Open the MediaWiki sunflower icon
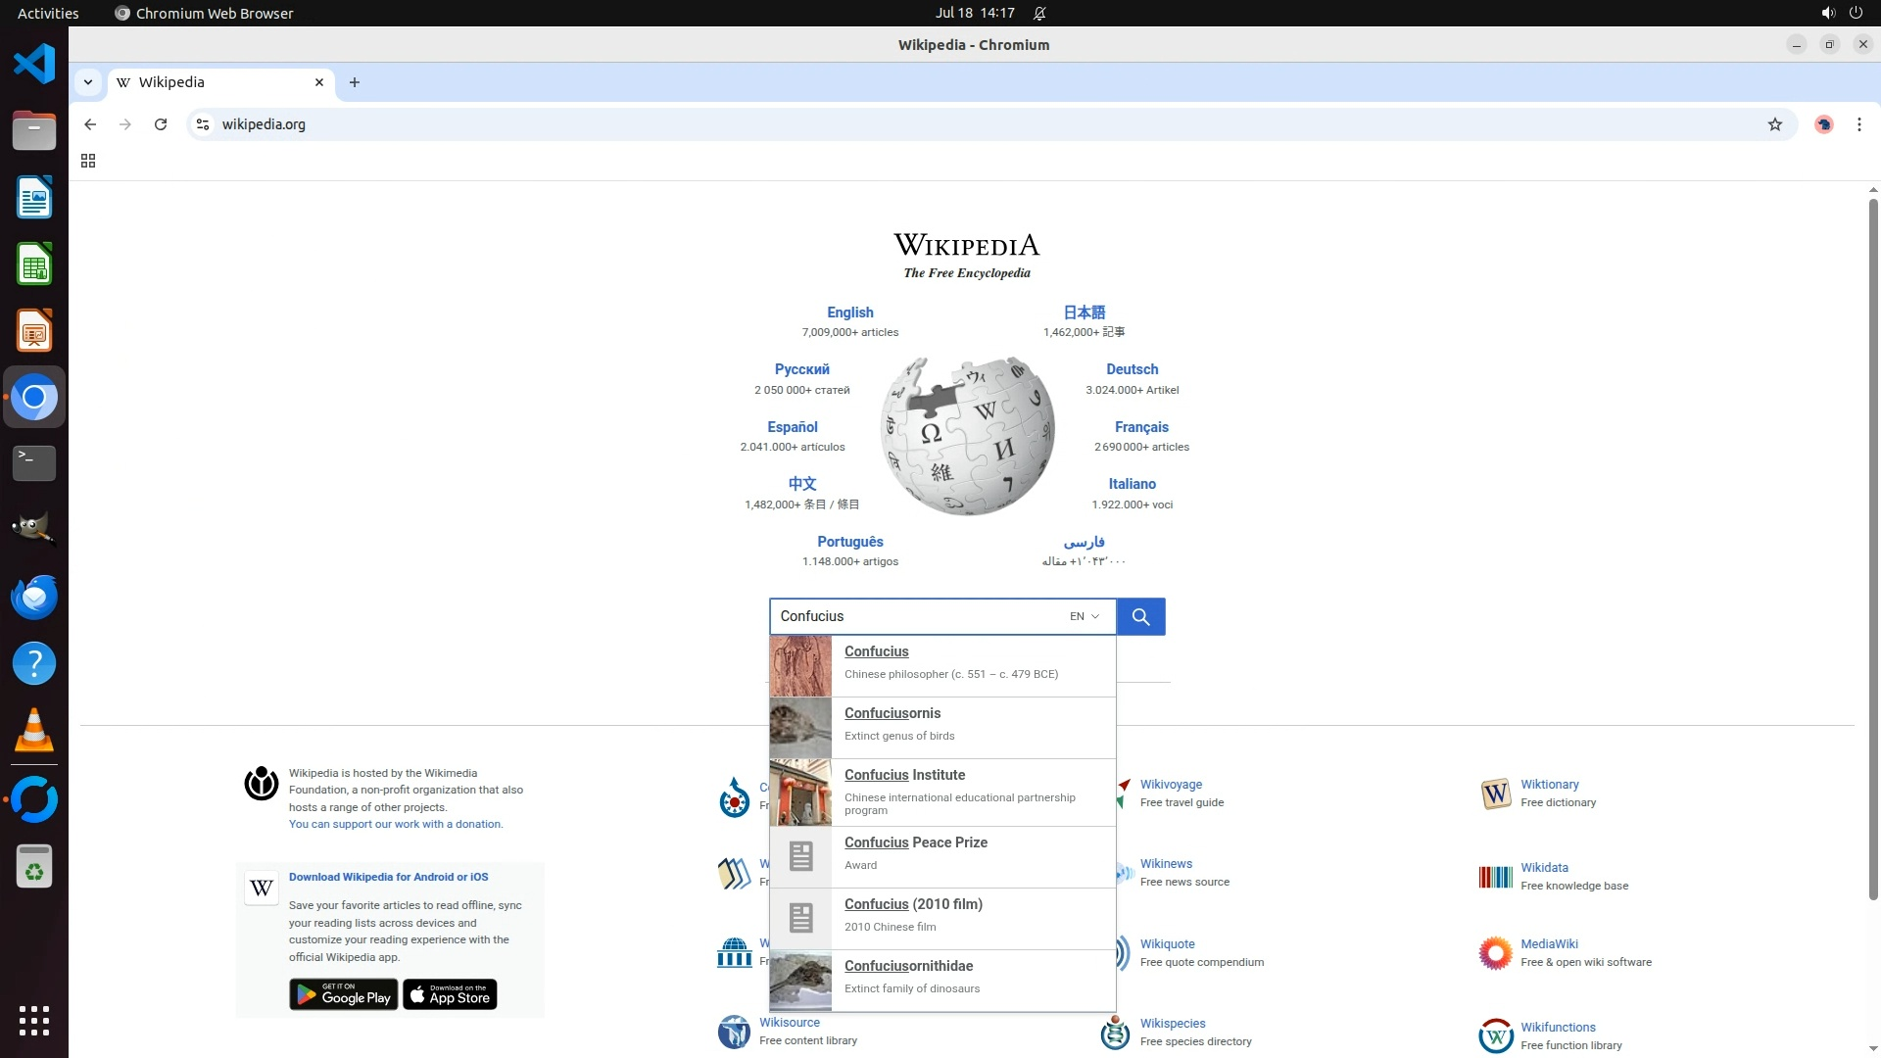The width and height of the screenshot is (1881, 1058). point(1495,953)
